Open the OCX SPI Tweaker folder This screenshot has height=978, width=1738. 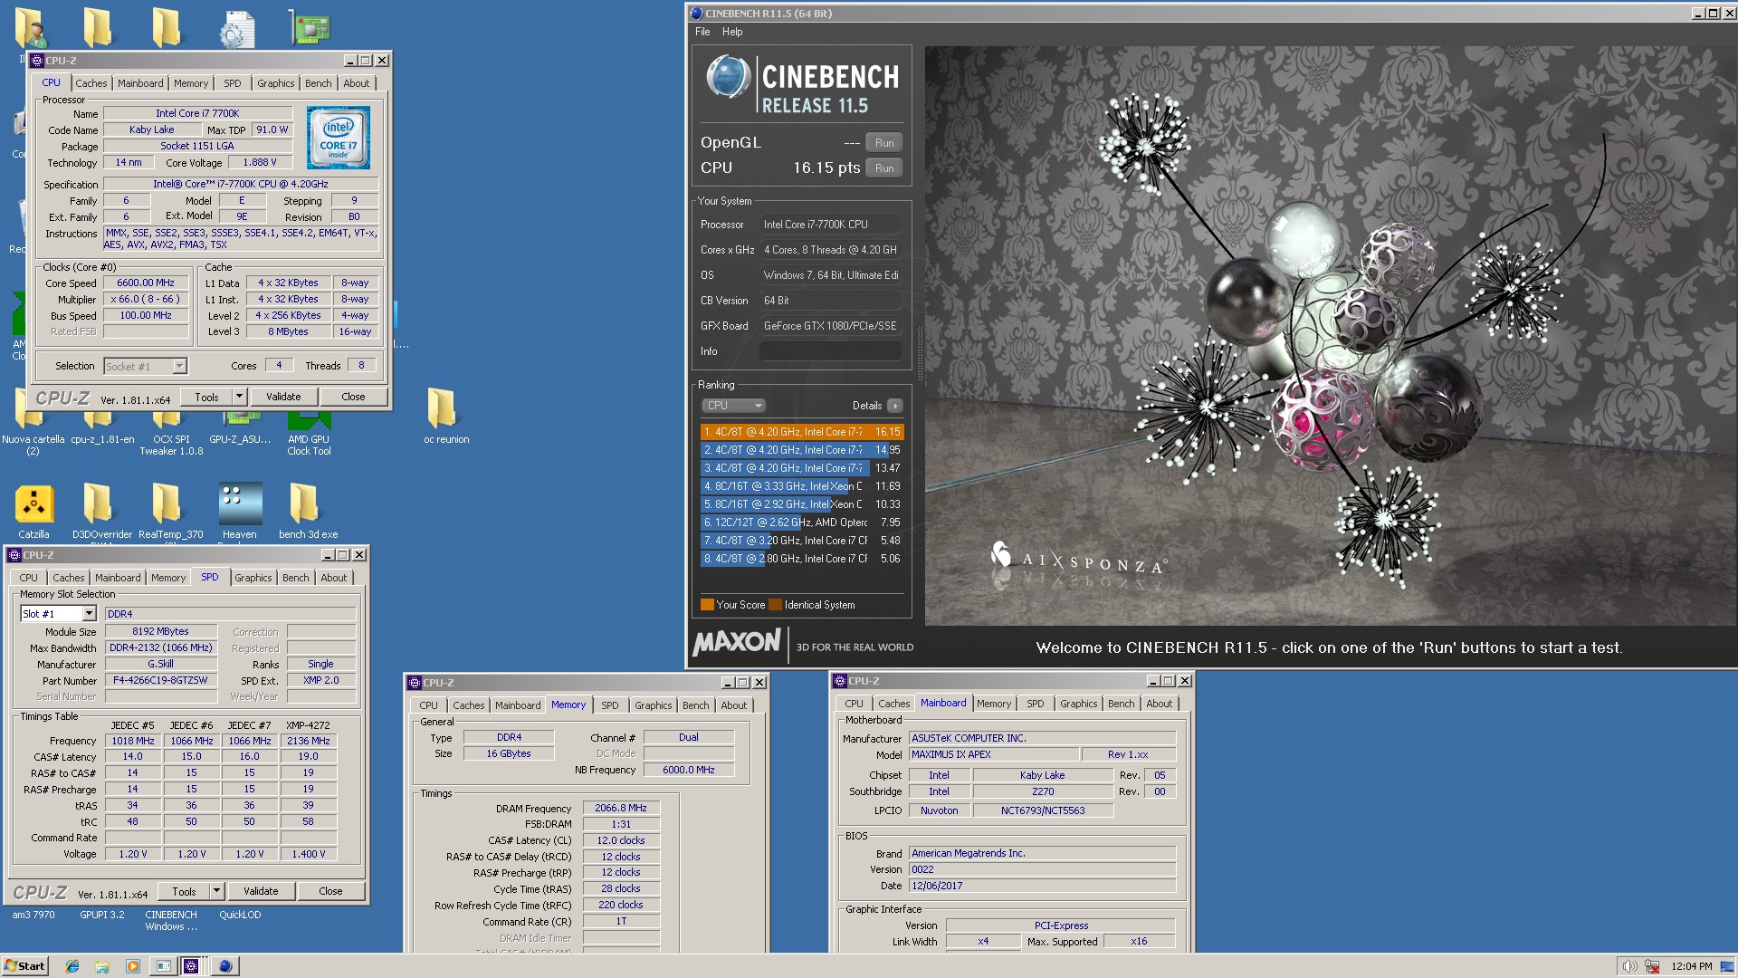click(171, 433)
